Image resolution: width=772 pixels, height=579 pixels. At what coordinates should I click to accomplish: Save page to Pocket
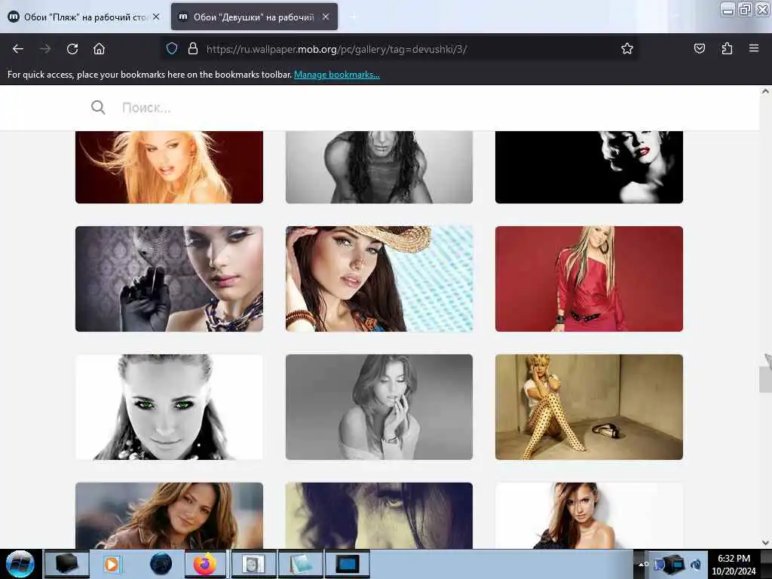(x=699, y=48)
